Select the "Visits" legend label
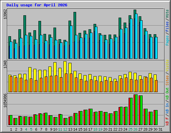The height and width of the screenshot is (133, 171). tap(167, 66)
